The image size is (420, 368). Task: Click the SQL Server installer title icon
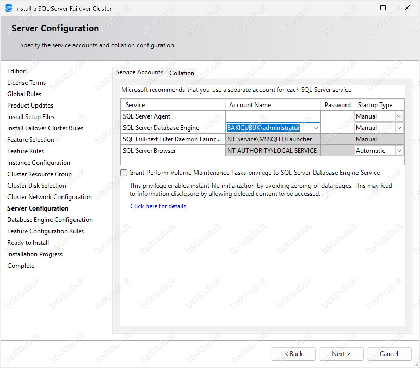tap(9, 8)
